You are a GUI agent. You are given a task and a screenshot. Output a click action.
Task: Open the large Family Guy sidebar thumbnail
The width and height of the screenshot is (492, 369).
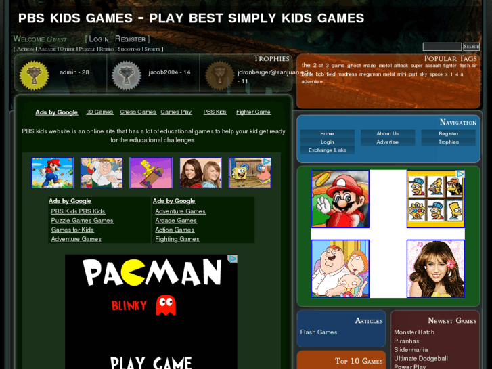click(x=340, y=269)
